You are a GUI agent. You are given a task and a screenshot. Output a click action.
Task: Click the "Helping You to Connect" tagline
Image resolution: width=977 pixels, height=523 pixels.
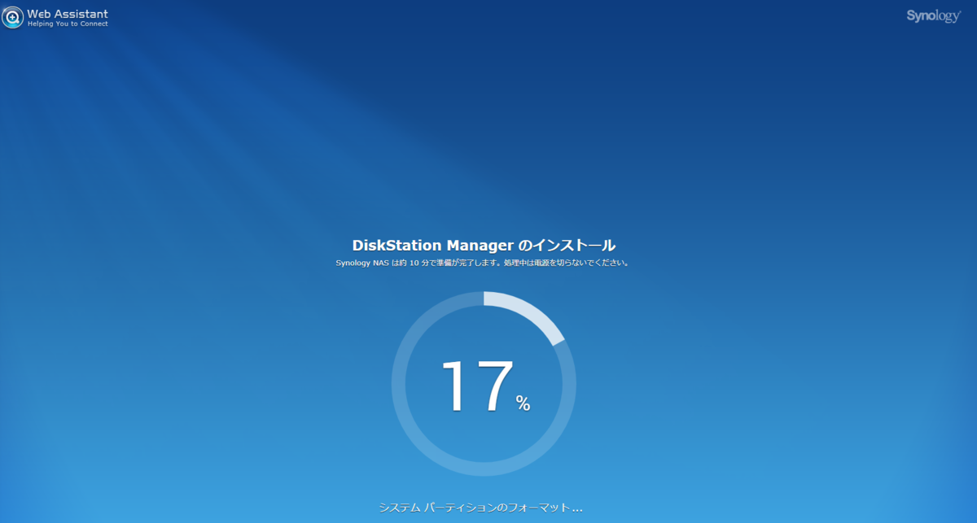pyautogui.click(x=68, y=24)
